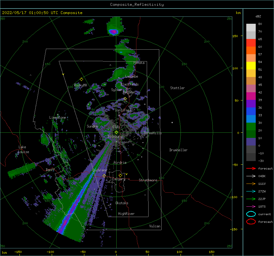Click the yellow diamond marker south of RedDeer

(x=125, y=99)
